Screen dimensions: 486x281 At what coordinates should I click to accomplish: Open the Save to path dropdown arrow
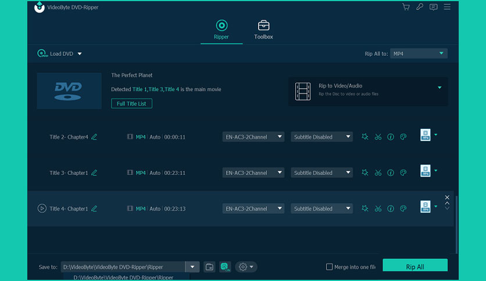(x=192, y=266)
